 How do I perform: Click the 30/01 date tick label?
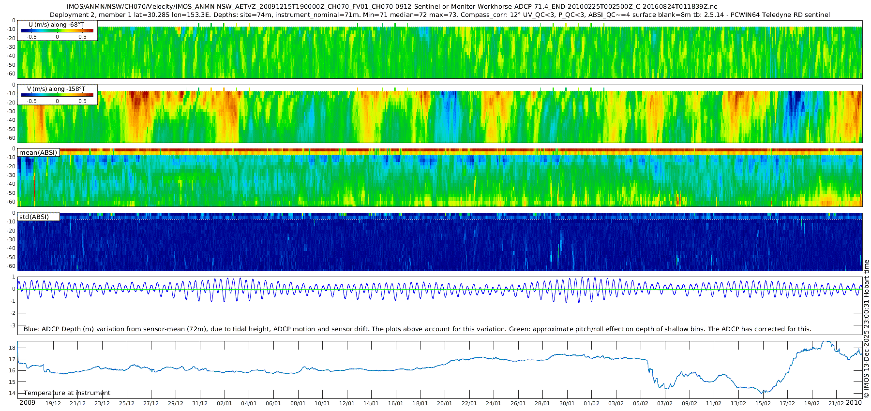coord(567,403)
